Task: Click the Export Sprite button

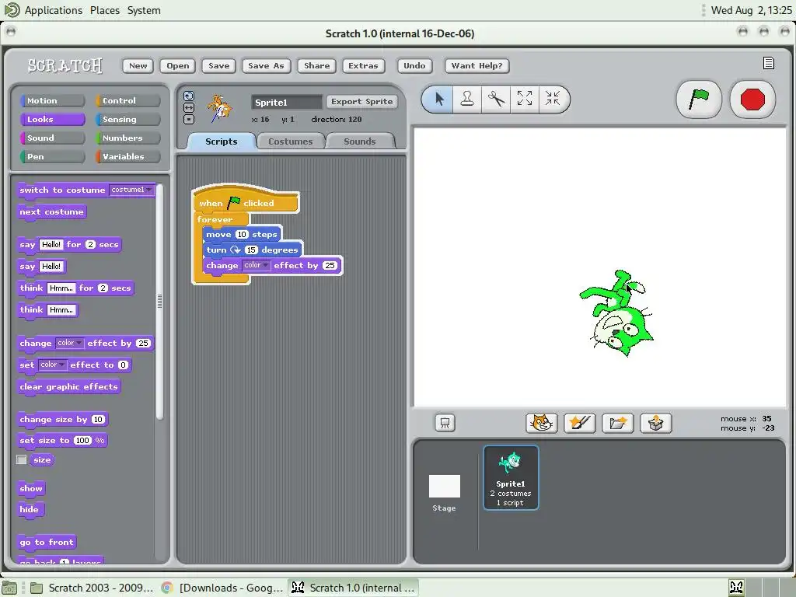Action: coord(362,102)
